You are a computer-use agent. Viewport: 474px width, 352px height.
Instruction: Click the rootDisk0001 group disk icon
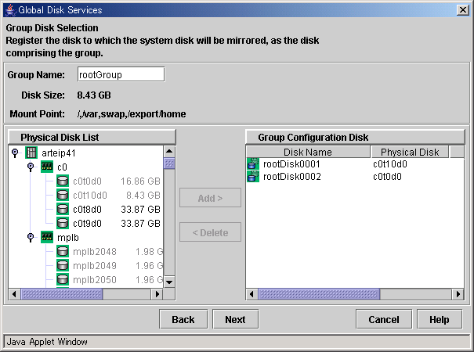(x=253, y=164)
